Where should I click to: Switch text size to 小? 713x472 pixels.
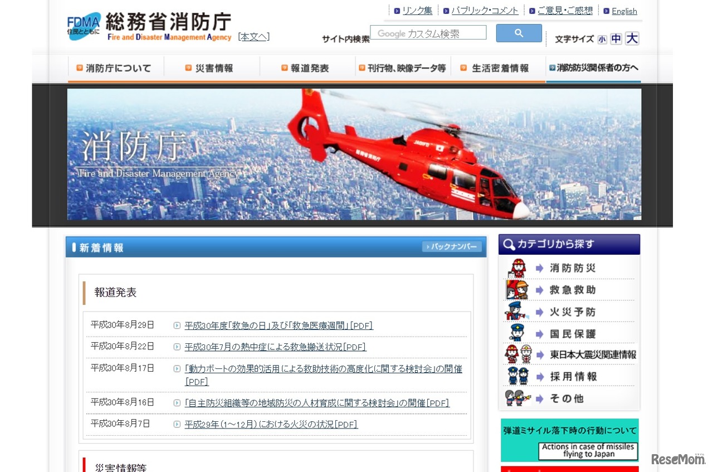[603, 39]
